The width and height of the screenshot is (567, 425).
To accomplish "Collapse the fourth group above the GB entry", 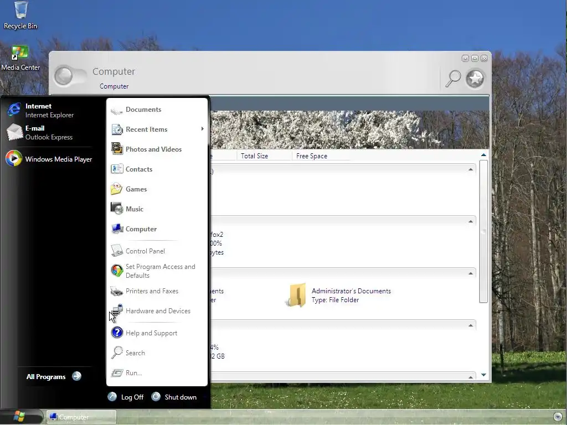I will tap(471, 325).
